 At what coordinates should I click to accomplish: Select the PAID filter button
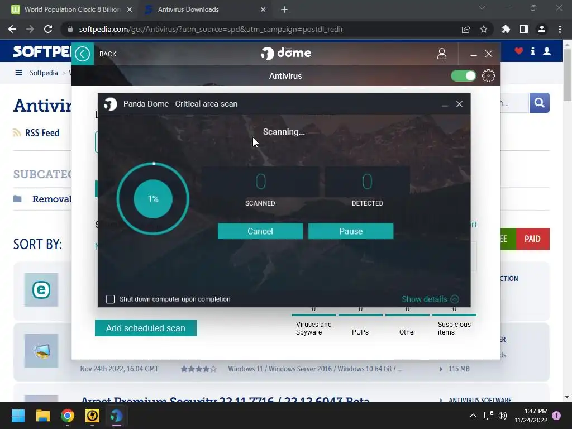532,239
